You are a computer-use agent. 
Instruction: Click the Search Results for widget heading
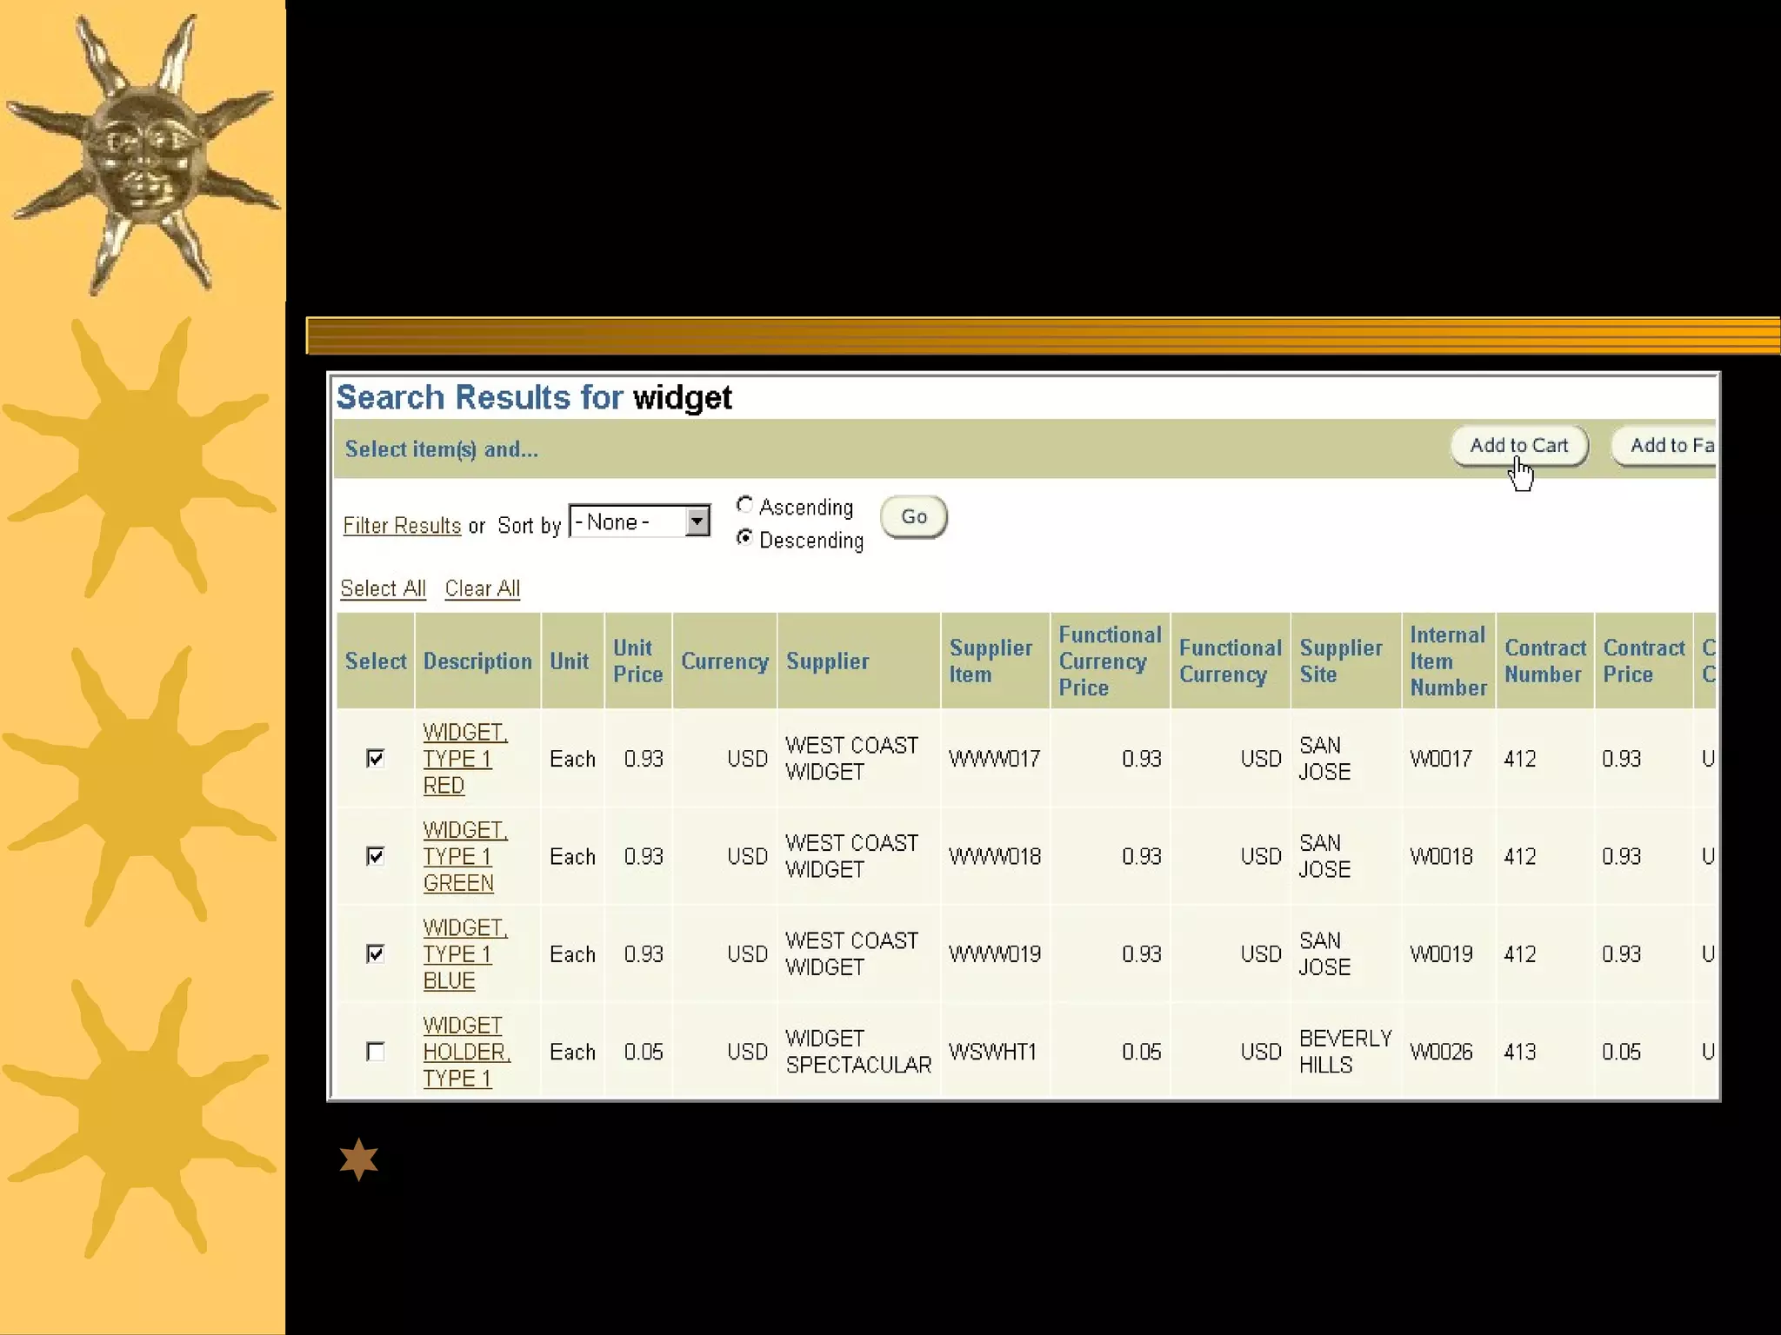coord(534,397)
